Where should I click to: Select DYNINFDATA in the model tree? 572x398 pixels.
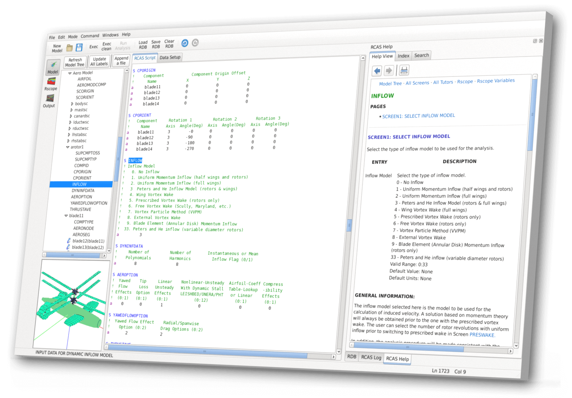click(83, 190)
